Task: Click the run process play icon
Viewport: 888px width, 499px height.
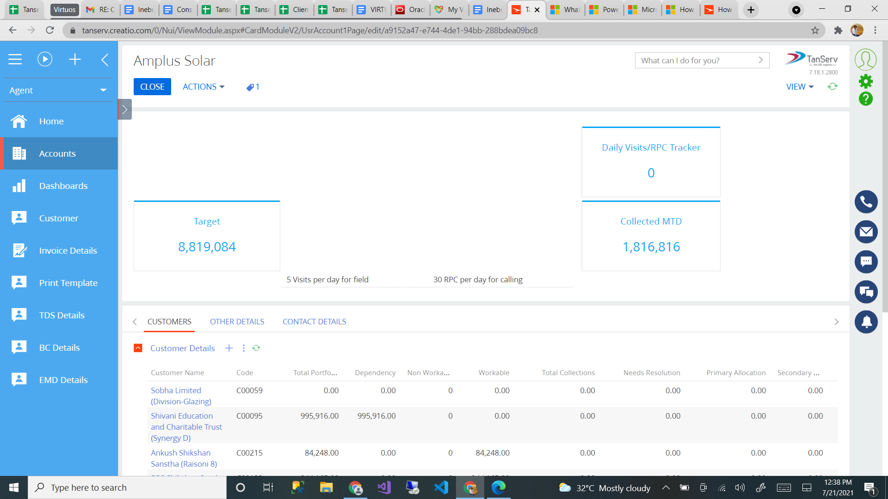Action: 45,59
